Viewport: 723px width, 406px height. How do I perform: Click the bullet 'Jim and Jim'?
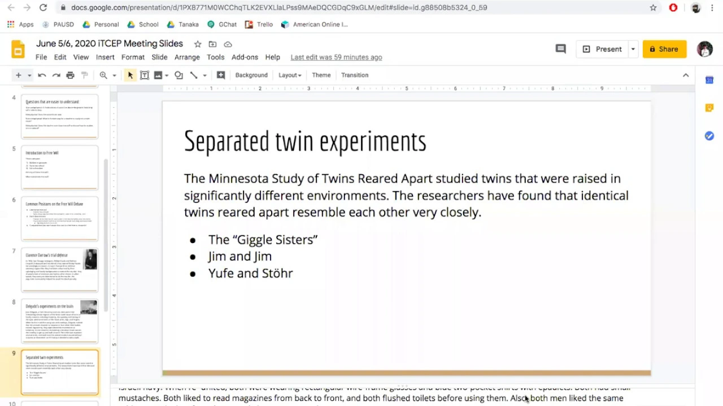pyautogui.click(x=240, y=257)
